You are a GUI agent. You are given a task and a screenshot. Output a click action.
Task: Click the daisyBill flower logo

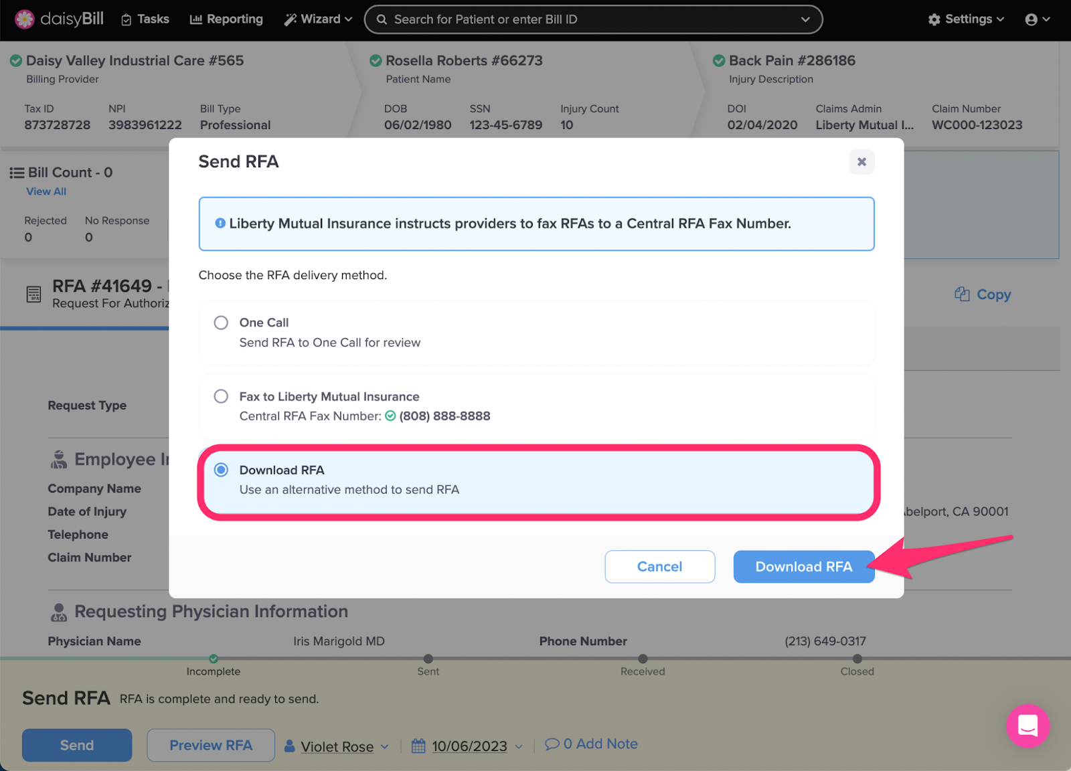click(x=25, y=19)
